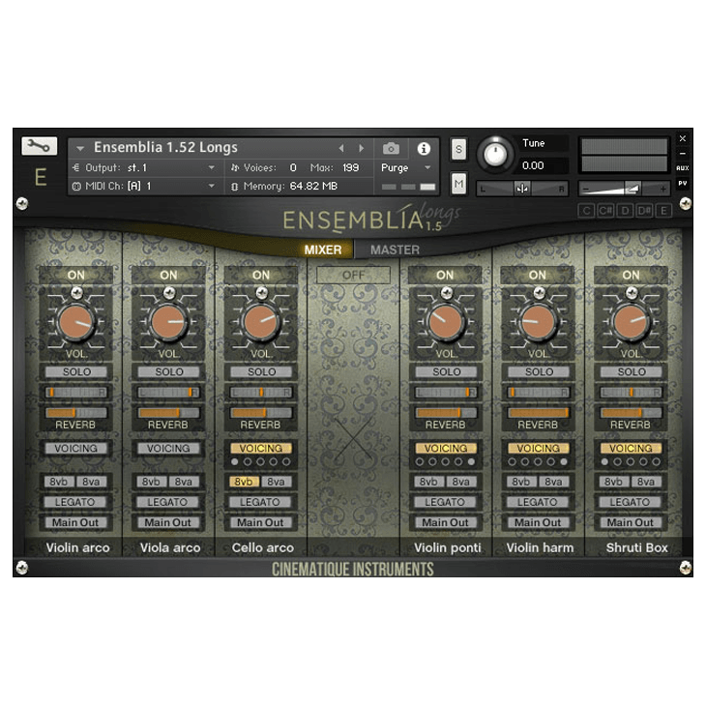Disable 8vb on Cello arco
The image size is (706, 706).
[x=244, y=482]
